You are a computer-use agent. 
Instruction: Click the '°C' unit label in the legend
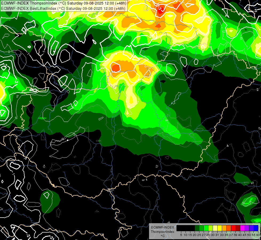click(163, 236)
